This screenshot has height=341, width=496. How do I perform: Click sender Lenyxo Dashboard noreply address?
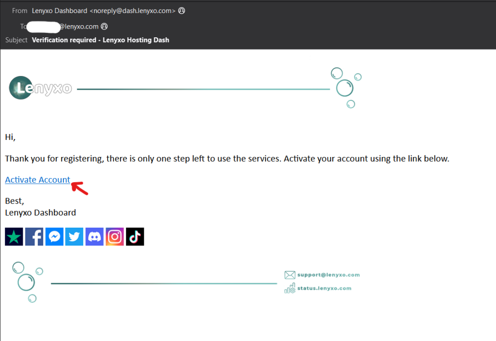104,11
